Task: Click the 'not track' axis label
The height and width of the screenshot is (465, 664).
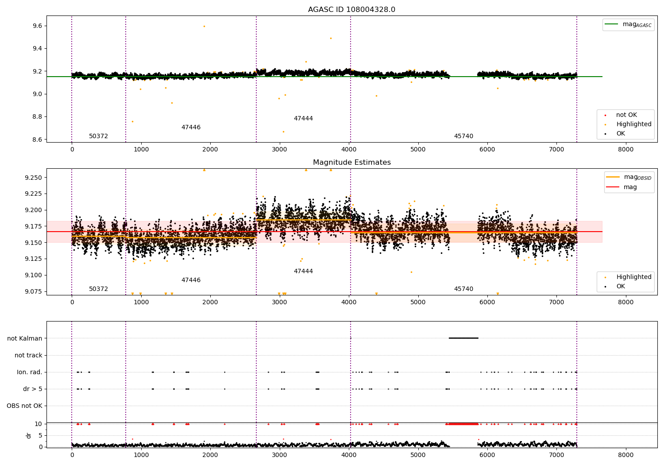Action: click(x=28, y=355)
